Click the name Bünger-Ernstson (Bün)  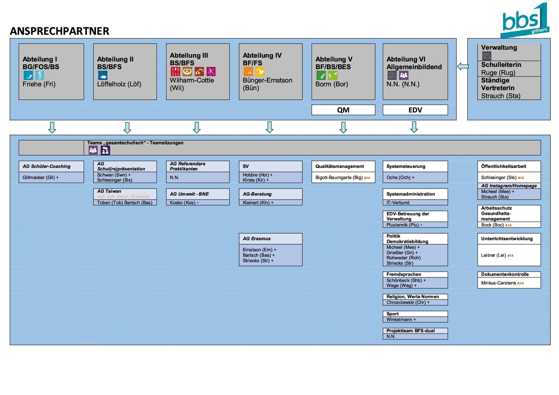click(267, 84)
